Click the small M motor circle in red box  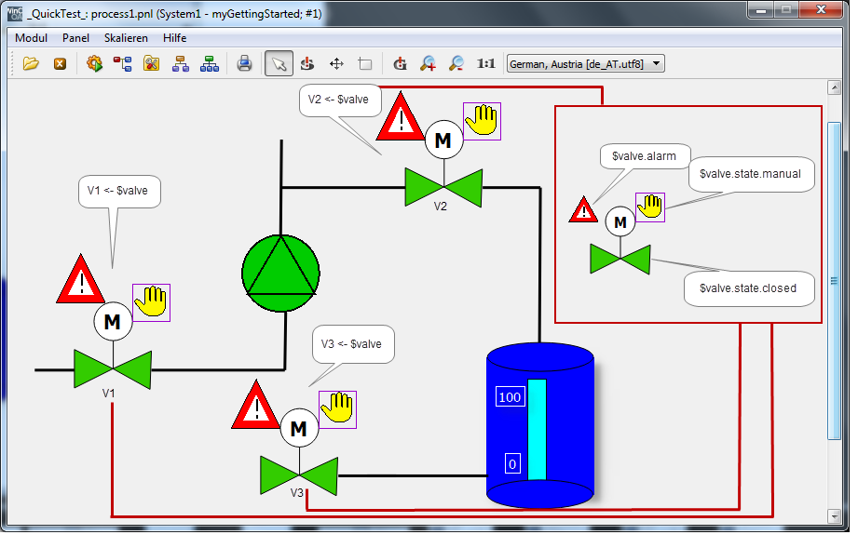click(x=620, y=221)
